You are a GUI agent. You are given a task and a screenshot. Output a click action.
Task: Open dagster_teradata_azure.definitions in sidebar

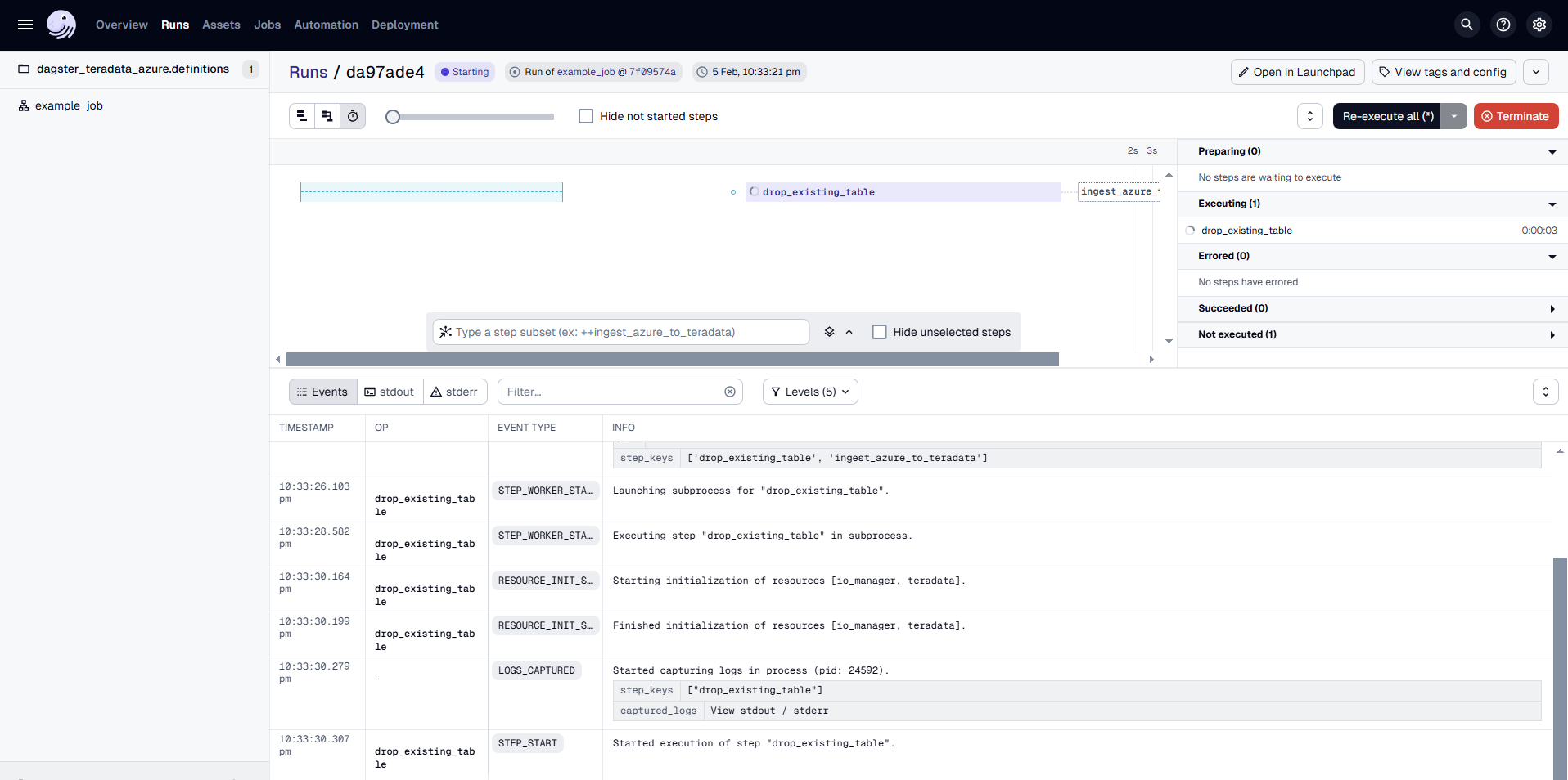[133, 69]
